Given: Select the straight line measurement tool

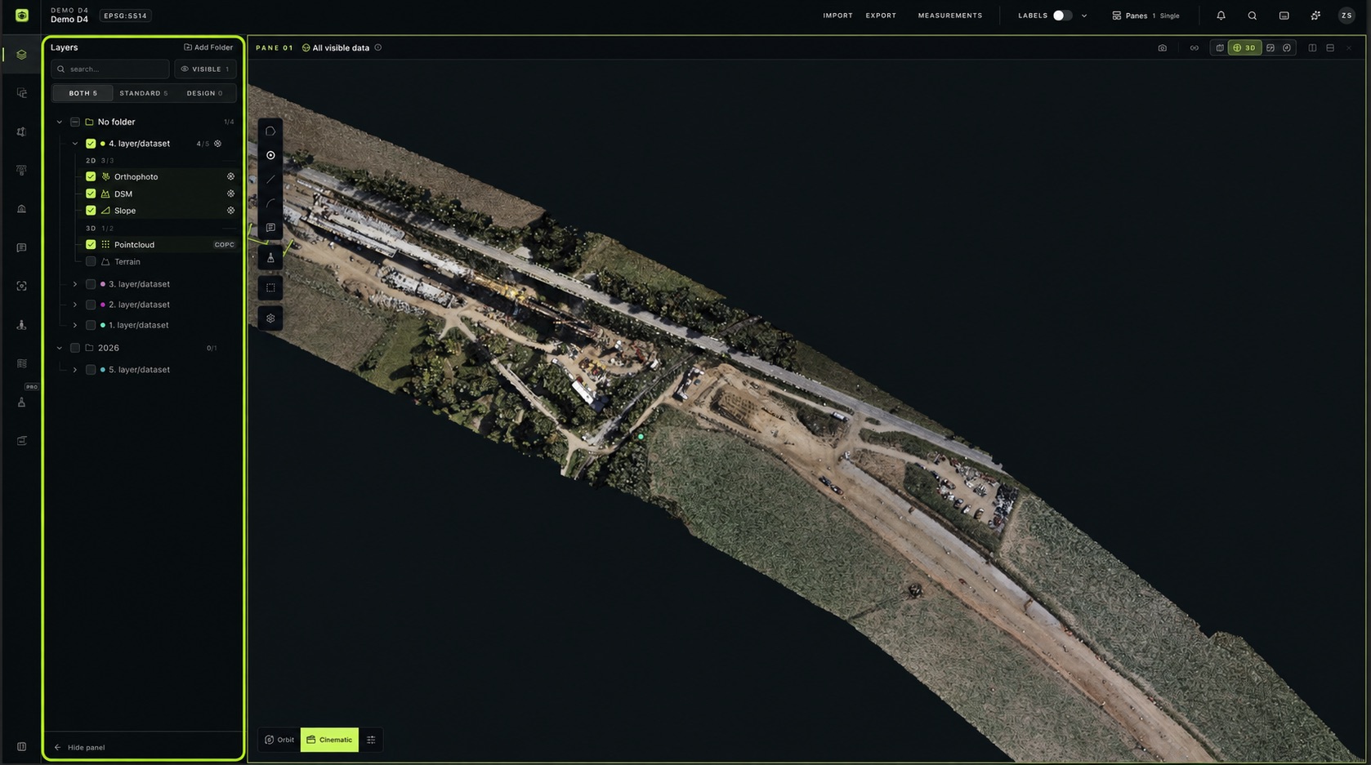Looking at the screenshot, I should pos(270,180).
